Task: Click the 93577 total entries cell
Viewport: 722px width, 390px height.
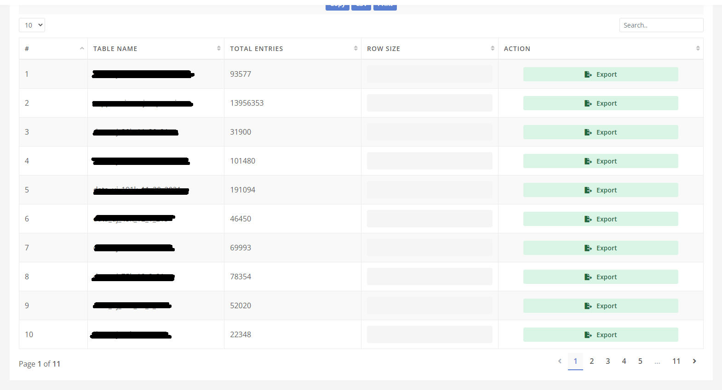Action: tap(292, 74)
